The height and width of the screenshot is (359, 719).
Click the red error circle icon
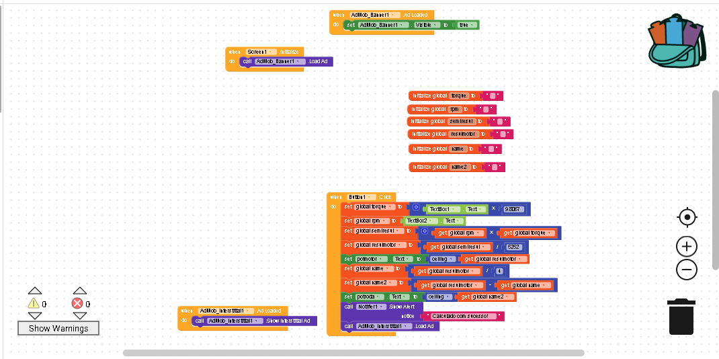point(77,303)
